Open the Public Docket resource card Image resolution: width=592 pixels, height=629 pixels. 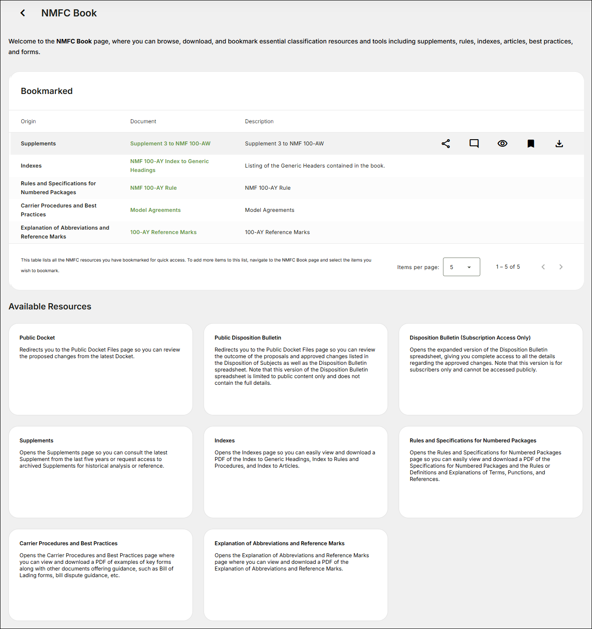101,369
